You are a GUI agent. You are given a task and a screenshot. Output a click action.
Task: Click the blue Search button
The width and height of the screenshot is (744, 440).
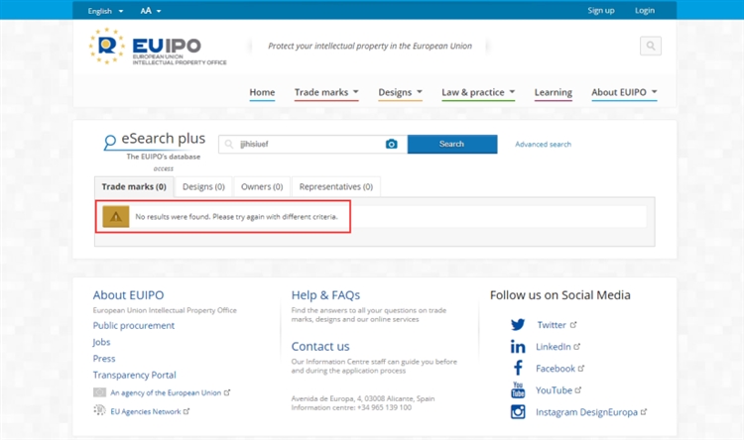(x=452, y=144)
